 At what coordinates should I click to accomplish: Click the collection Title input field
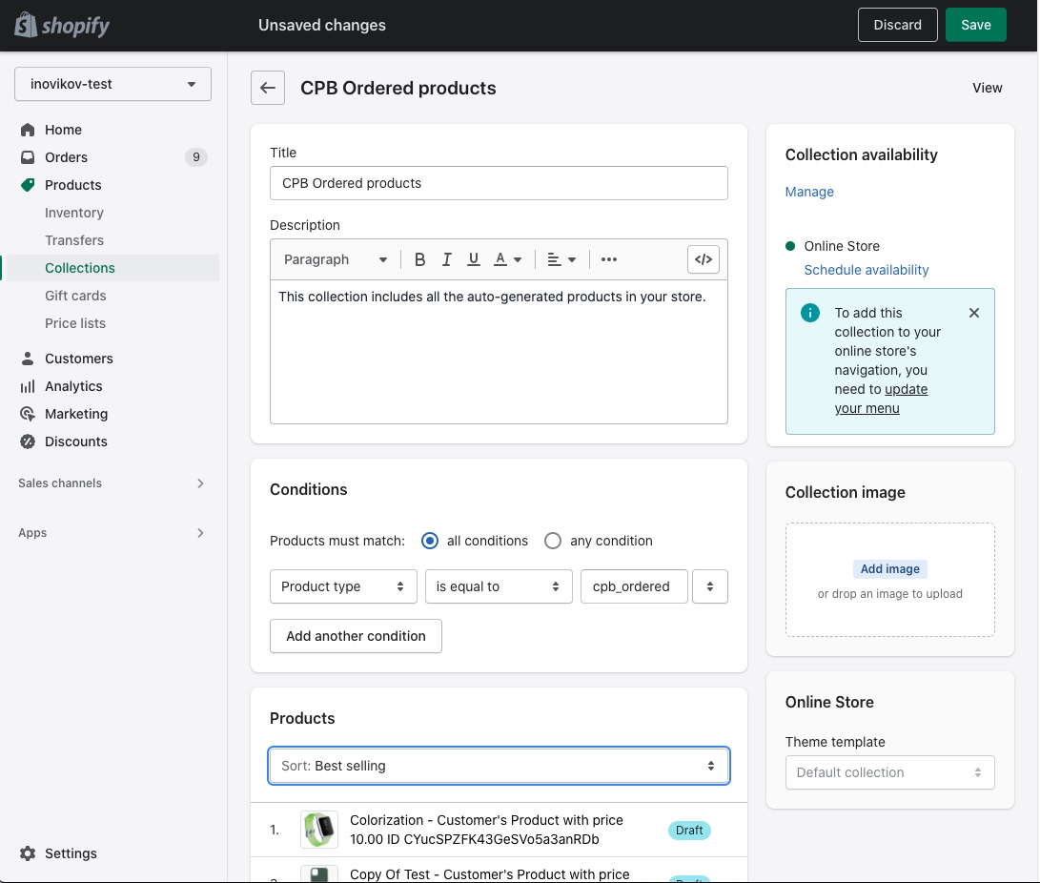[499, 183]
